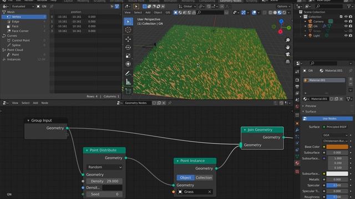Adjust the Specular slider value
Image resolution: width=355 pixels, height=199 pixels.
coord(337,185)
